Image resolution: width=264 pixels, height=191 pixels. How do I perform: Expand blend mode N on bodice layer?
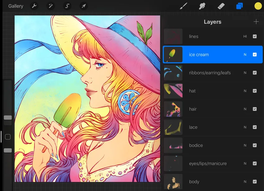tap(245, 145)
